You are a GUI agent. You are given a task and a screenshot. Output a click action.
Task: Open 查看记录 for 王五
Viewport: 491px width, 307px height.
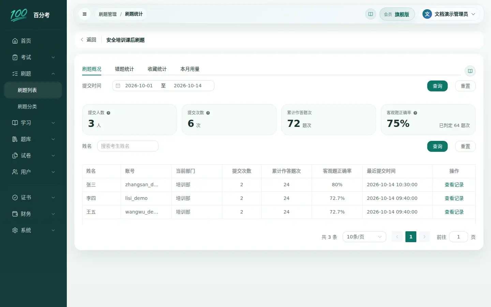point(454,212)
